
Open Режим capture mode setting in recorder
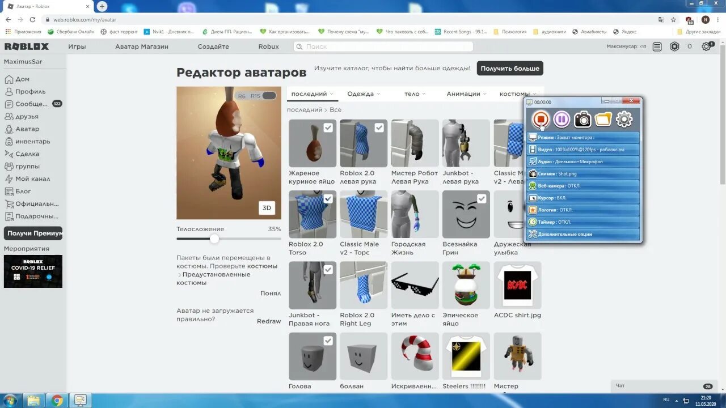(x=583, y=138)
